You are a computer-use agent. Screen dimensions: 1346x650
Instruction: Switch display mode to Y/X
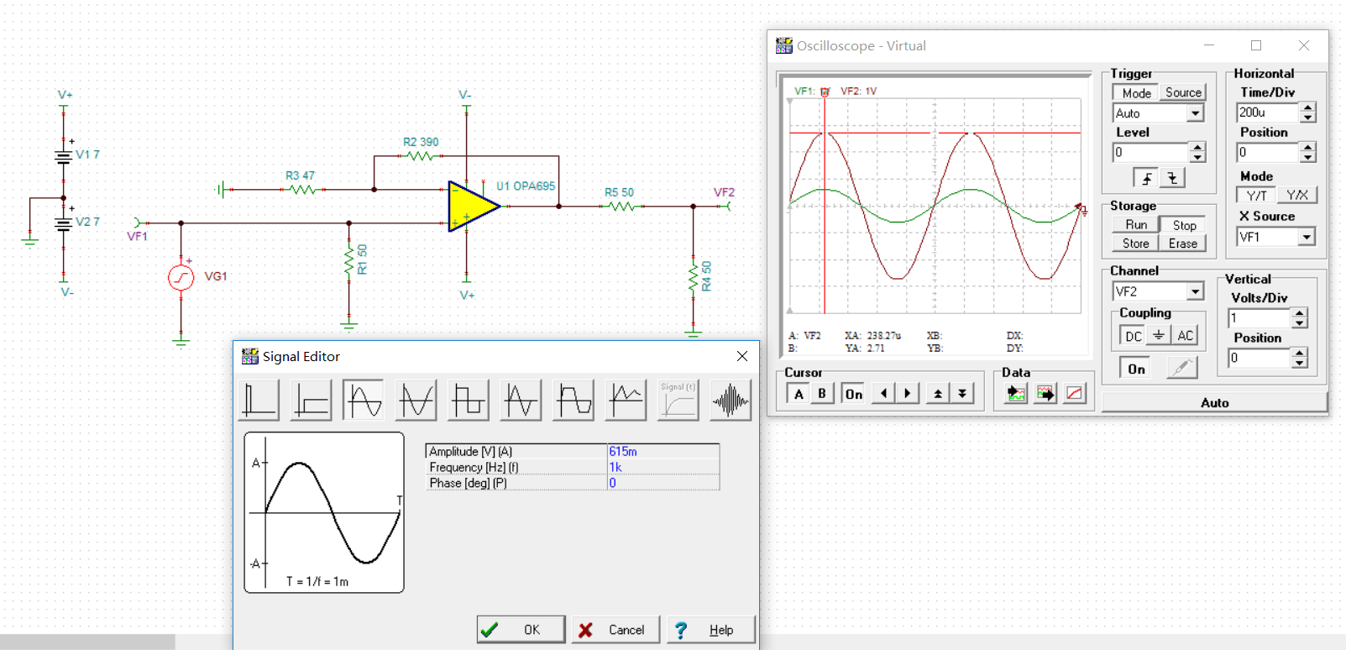coord(1297,195)
